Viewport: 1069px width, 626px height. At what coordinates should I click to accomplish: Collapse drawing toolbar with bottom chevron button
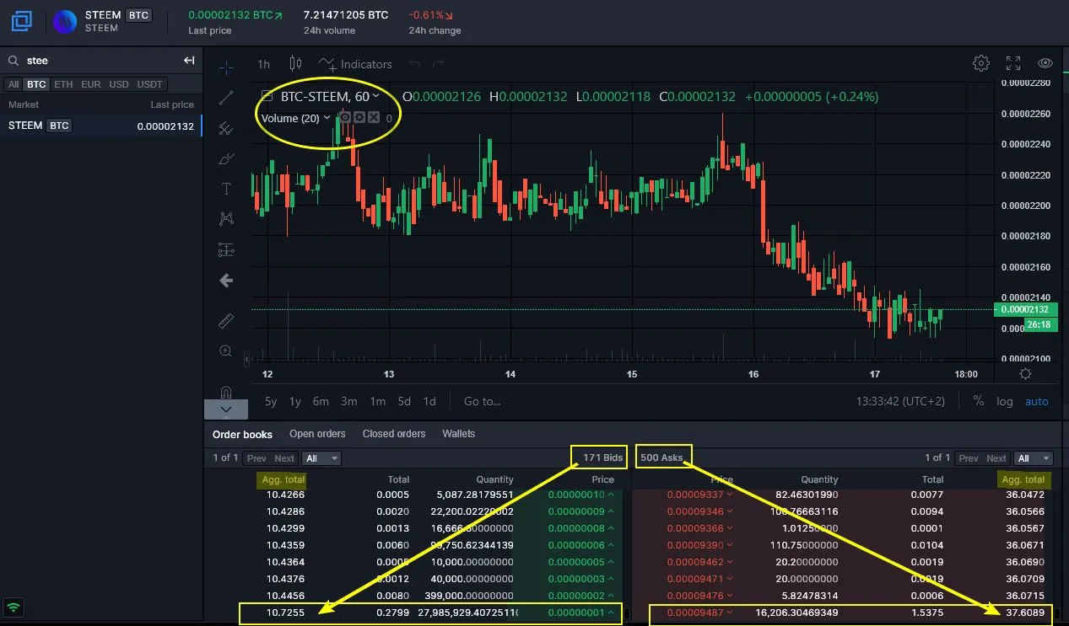click(226, 409)
